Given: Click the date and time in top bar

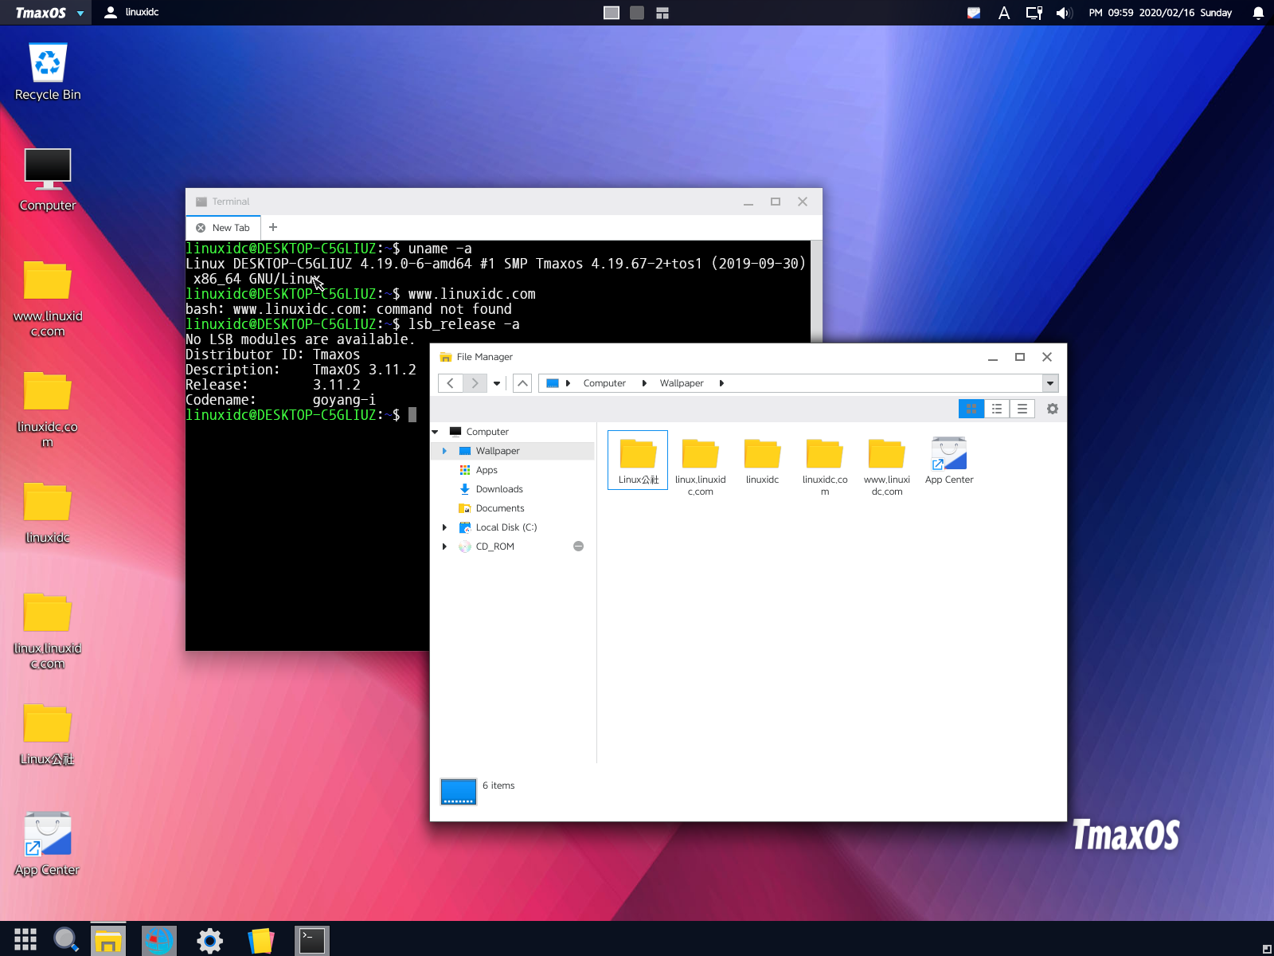Looking at the screenshot, I should click(1160, 13).
